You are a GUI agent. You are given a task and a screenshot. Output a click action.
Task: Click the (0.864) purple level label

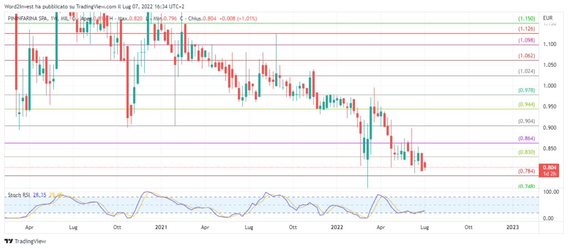526,138
